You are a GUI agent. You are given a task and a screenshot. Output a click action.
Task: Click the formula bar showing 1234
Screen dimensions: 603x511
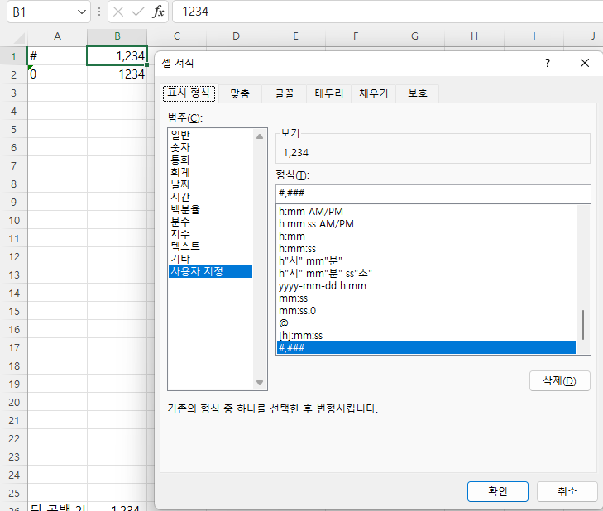coord(388,12)
